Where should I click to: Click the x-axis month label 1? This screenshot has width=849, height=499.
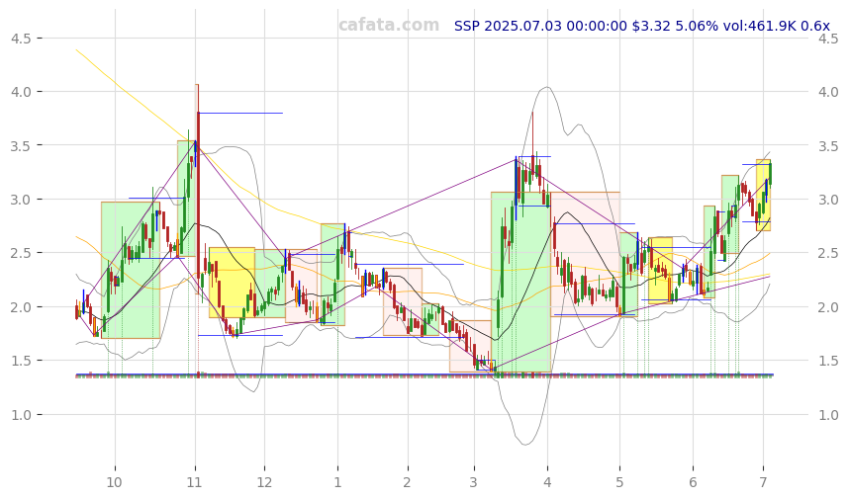point(337,482)
